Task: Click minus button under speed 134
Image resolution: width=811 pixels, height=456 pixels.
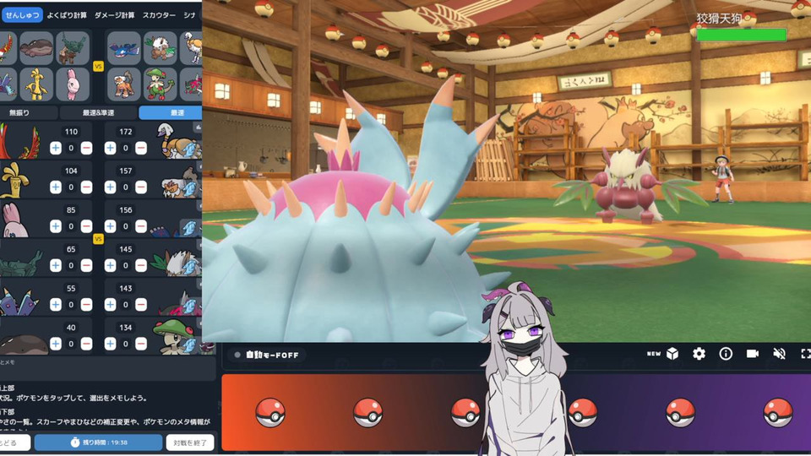Action: (x=141, y=344)
